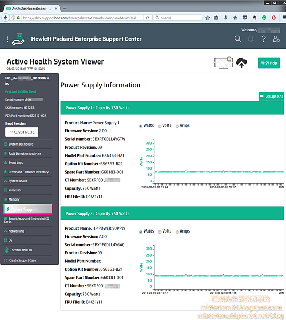Click the monitor dashboard icon near AHSV Help
This screenshot has height=320, width=286.
point(224,62)
